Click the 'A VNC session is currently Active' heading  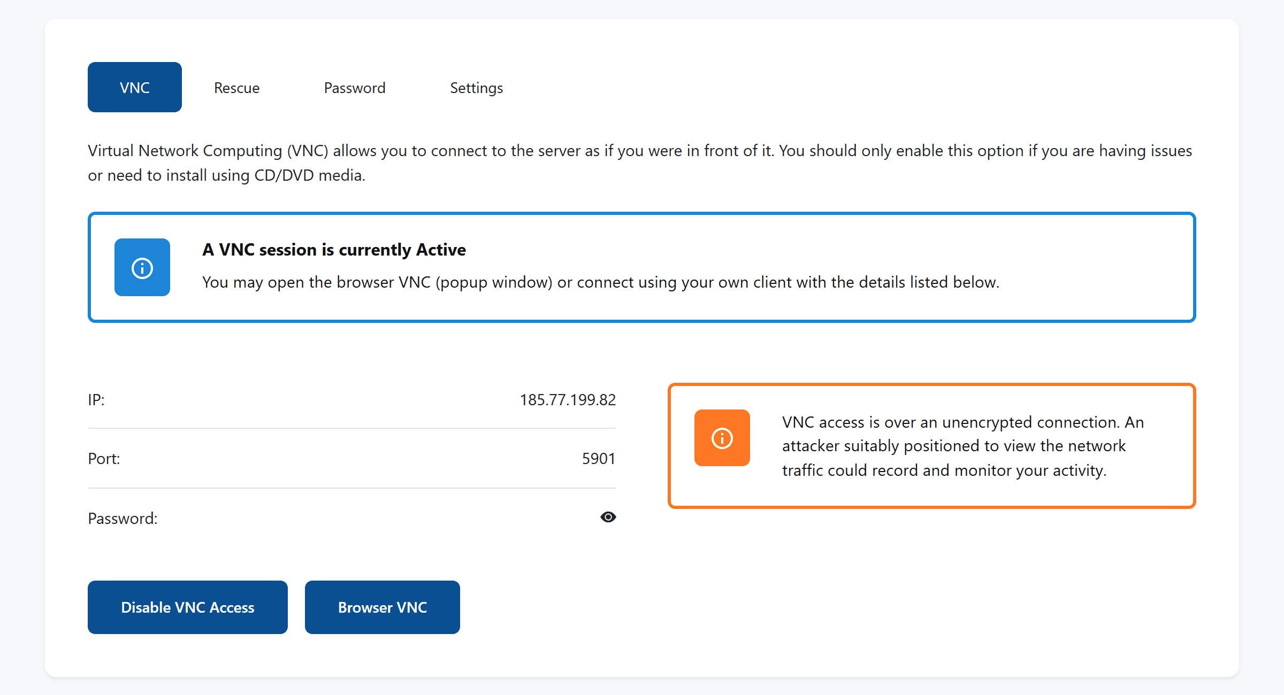(334, 250)
